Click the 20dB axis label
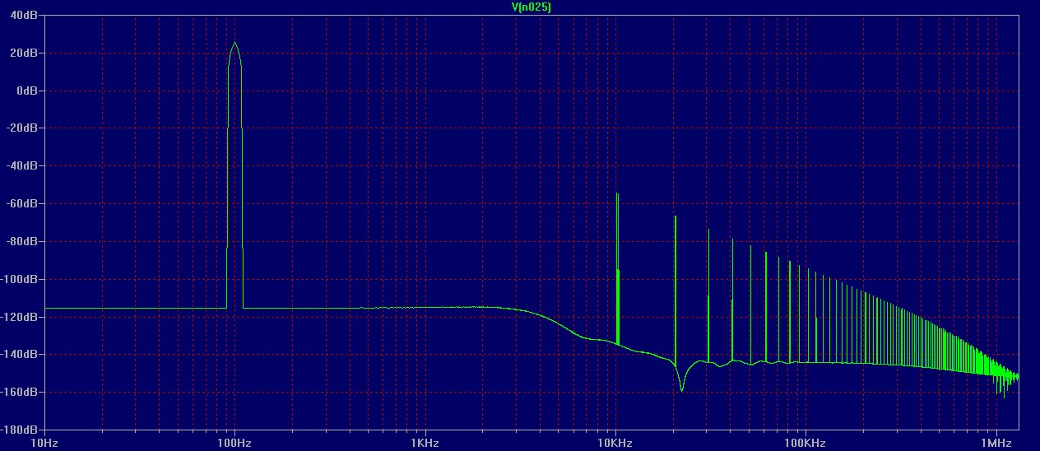Image resolution: width=1040 pixels, height=451 pixels. [26, 53]
